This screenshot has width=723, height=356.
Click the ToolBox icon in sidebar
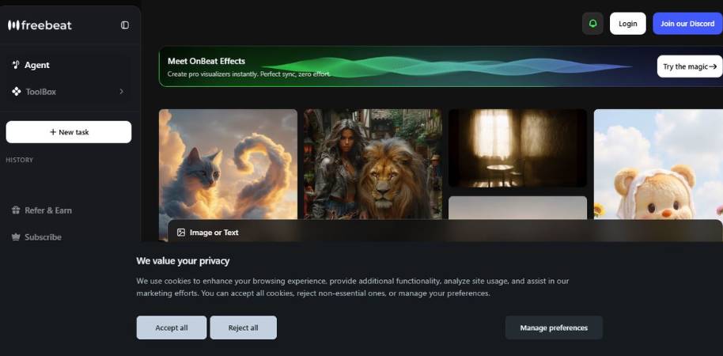click(16, 92)
